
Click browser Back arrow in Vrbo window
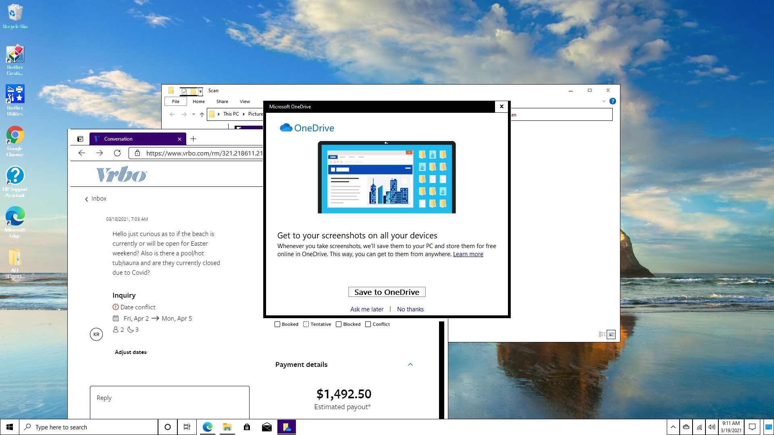pos(82,153)
